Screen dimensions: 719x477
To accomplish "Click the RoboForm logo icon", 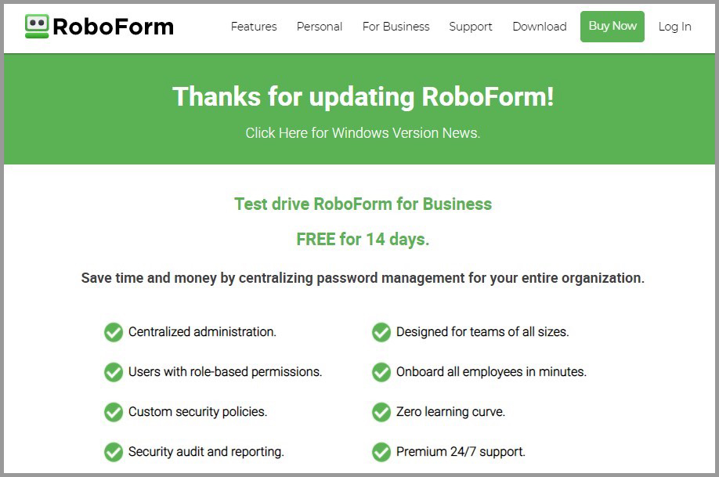I will (35, 26).
